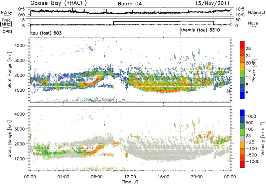This screenshot has width=266, height=184.
Task: Click the date '13/Nov/2011'
Action: 212,3
